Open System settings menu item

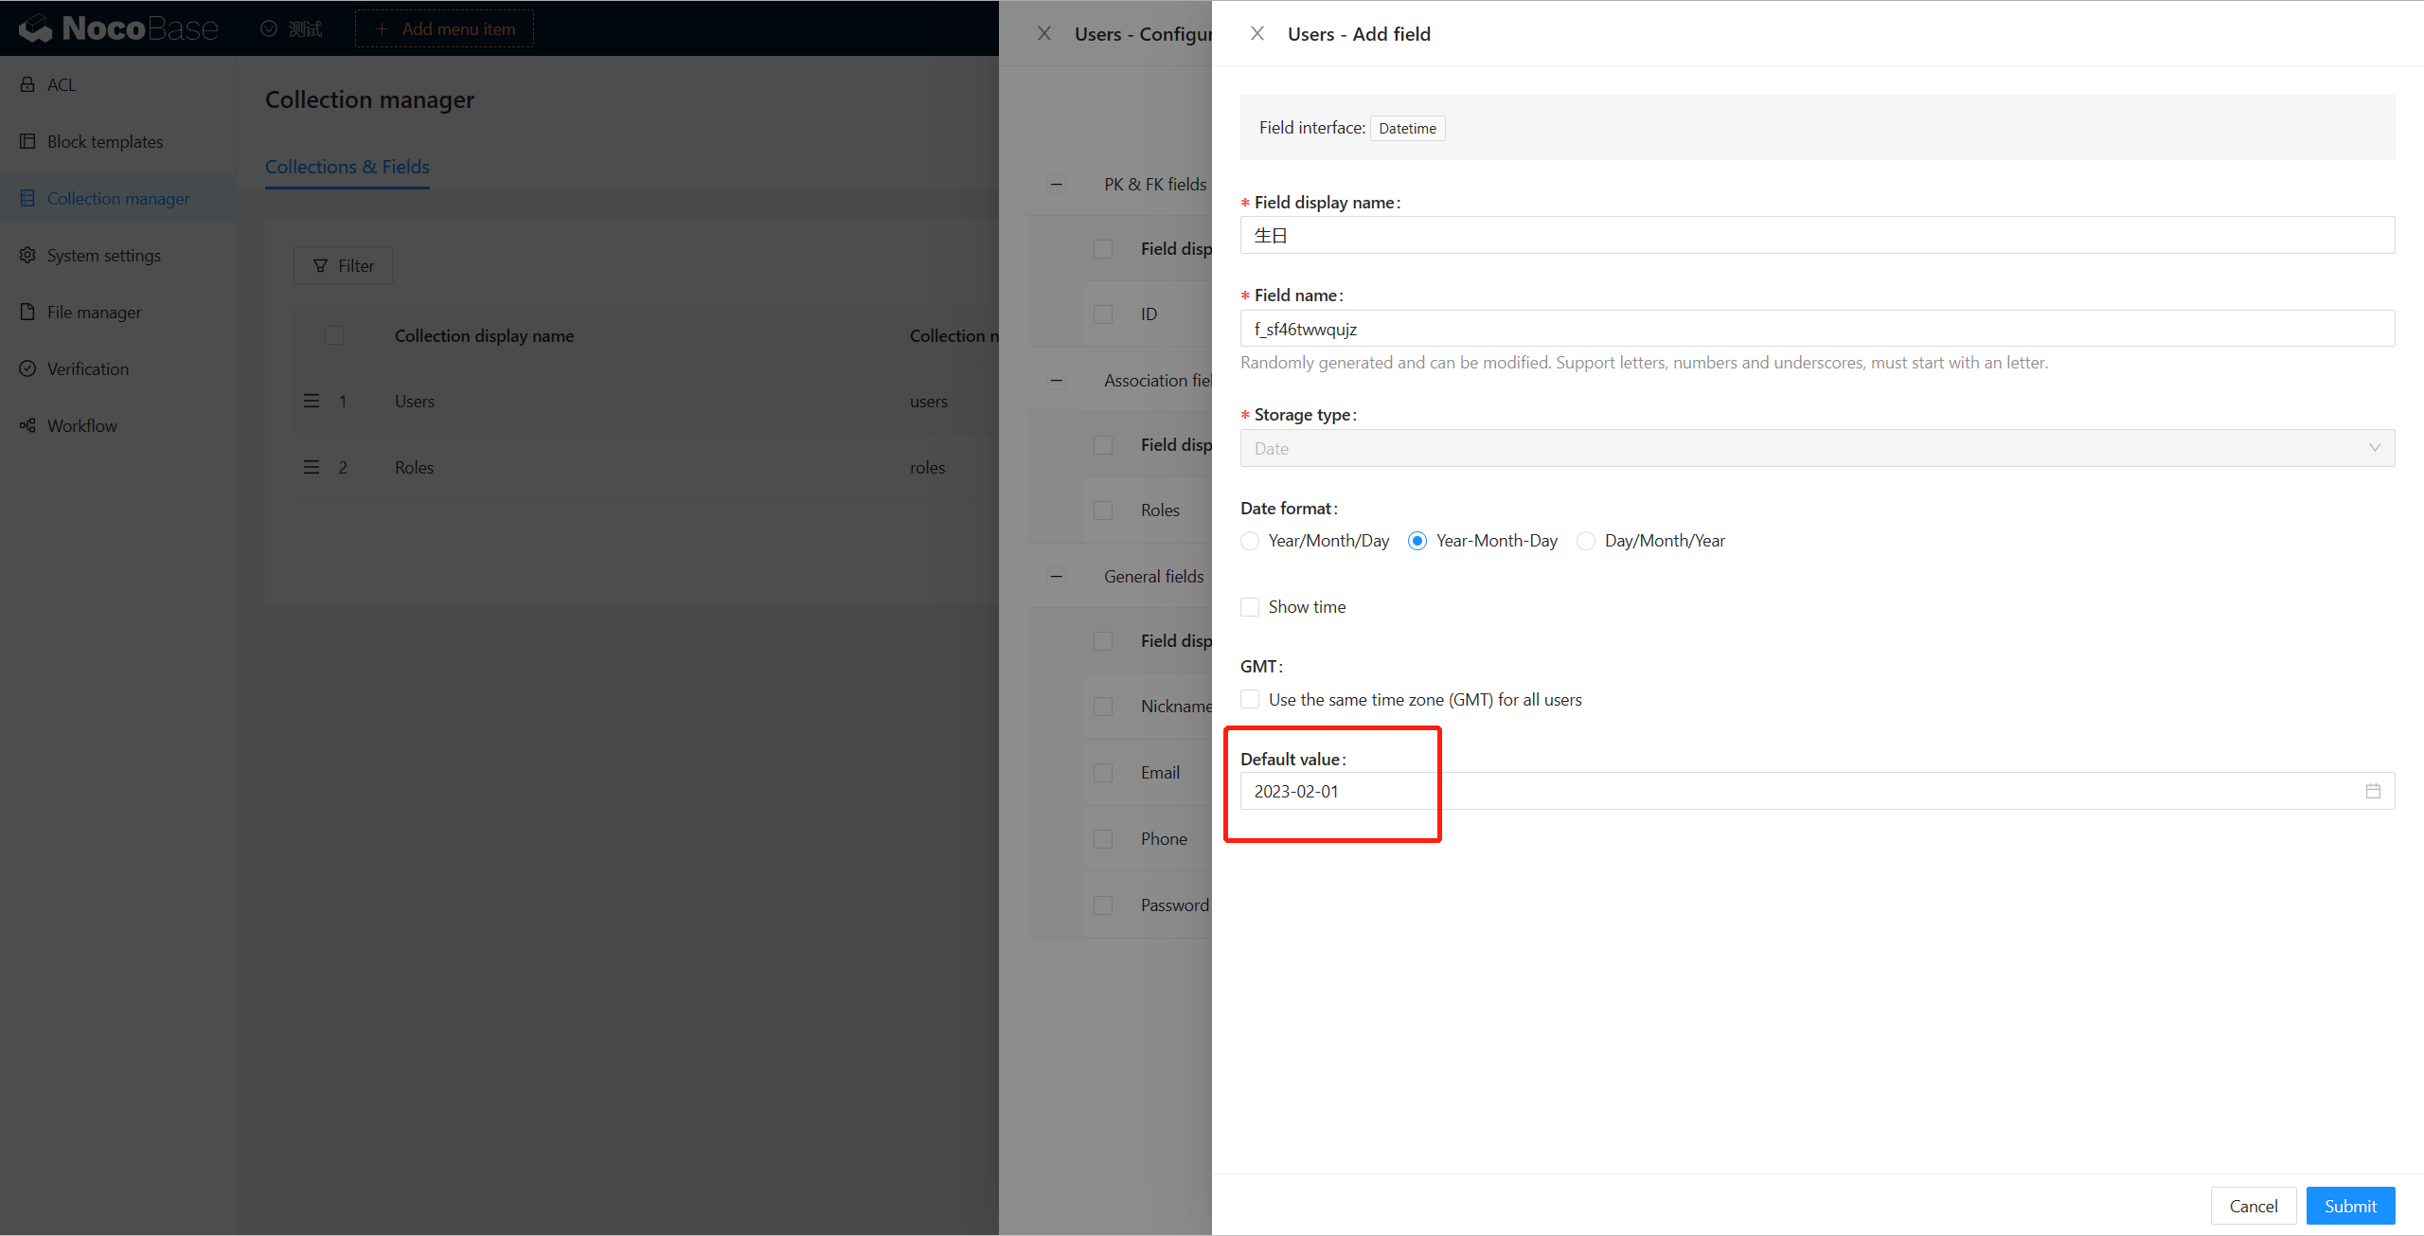coord(117,255)
